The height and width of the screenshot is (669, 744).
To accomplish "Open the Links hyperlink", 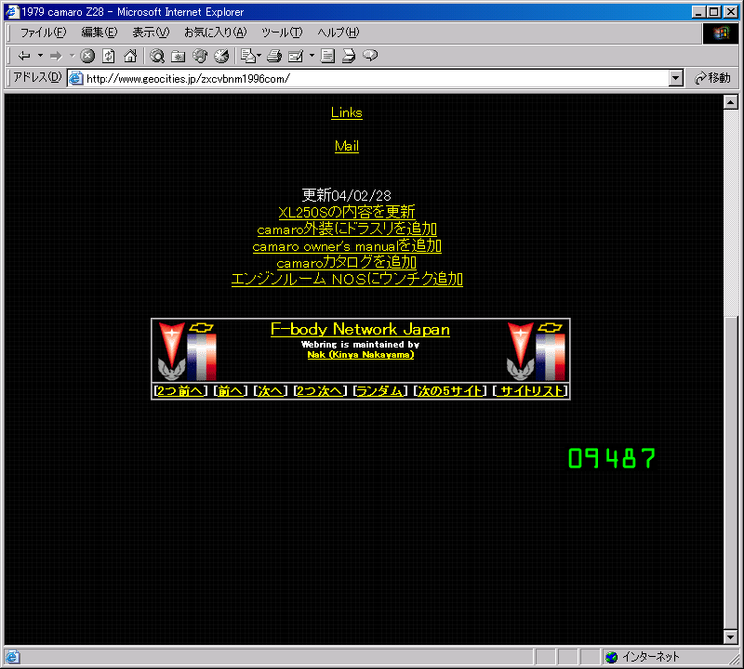I will (346, 112).
